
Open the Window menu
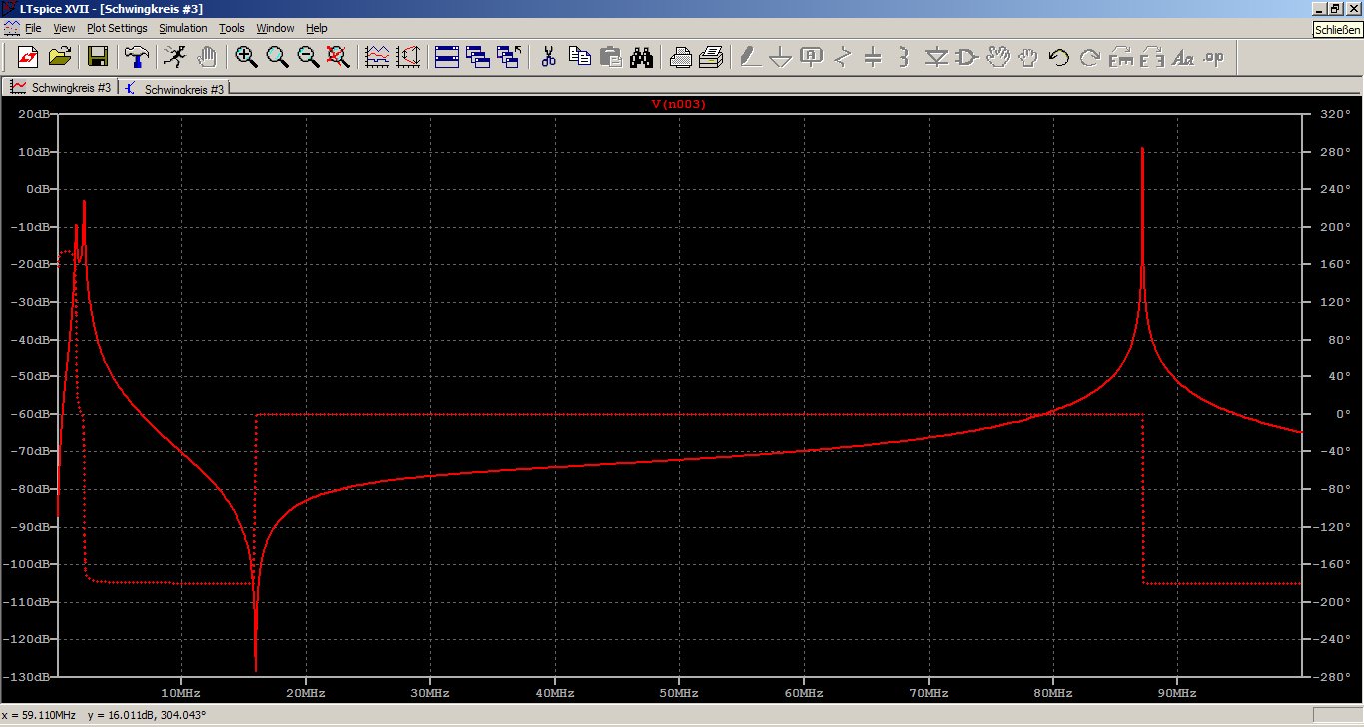pos(275,28)
